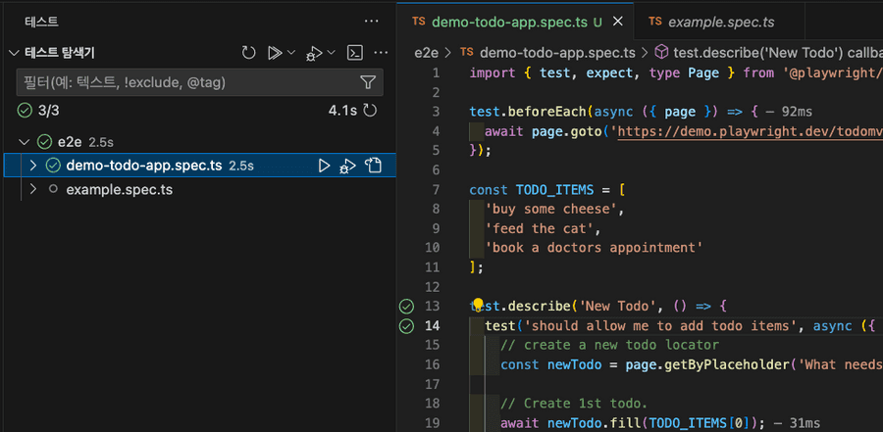883x432 pixels.
Task: Open the filter funnel icon in test filter
Action: click(367, 82)
